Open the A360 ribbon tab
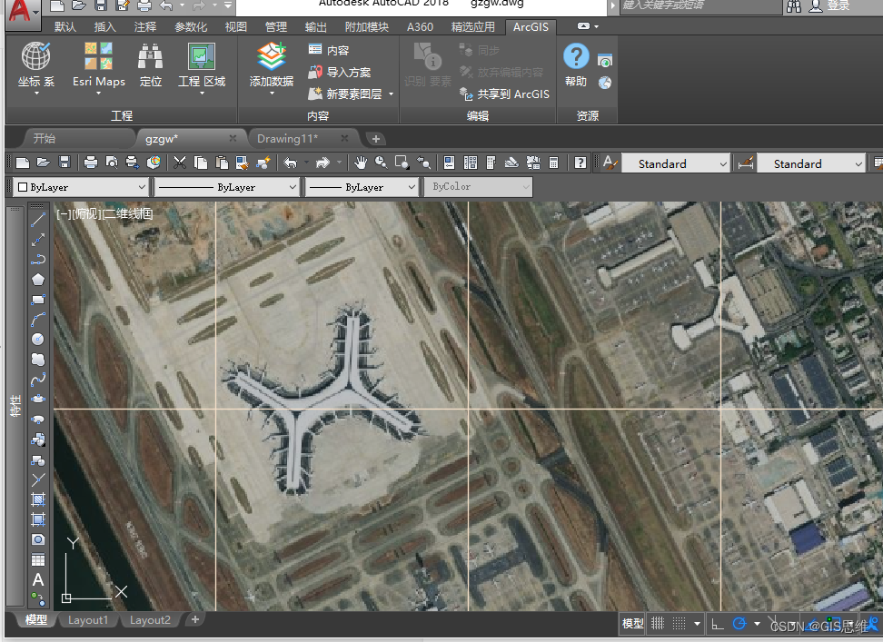This screenshot has height=642, width=883. pos(420,27)
